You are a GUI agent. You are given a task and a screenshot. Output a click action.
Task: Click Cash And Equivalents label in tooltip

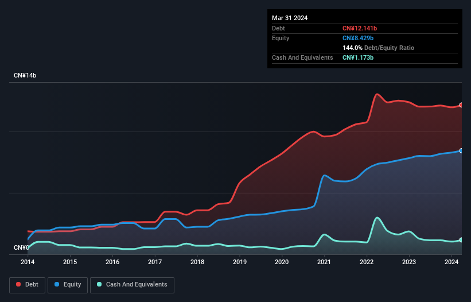coord(302,57)
